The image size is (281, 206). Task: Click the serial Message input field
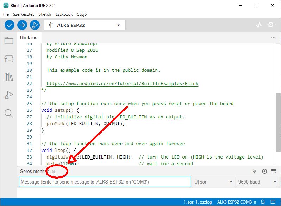[105, 182]
